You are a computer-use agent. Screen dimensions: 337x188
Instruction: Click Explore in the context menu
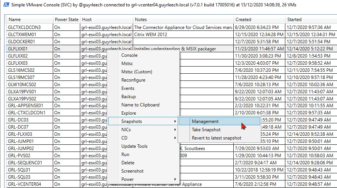coord(129,113)
